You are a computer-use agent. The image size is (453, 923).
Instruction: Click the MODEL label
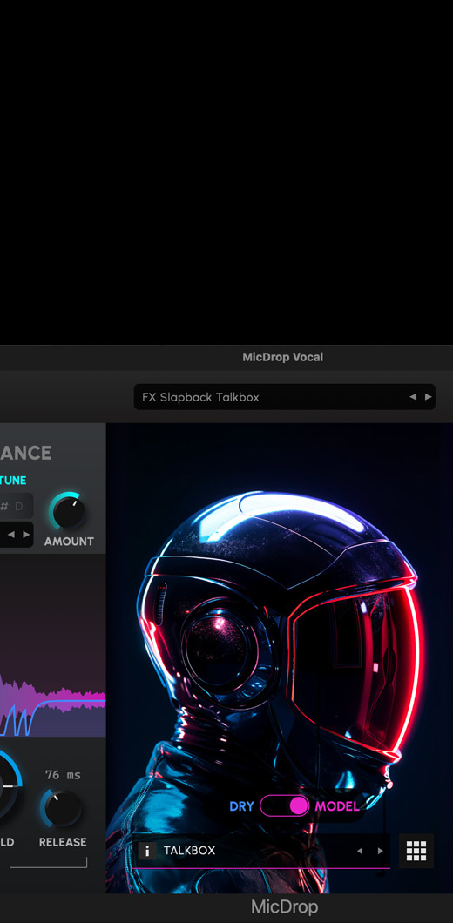[x=337, y=806]
